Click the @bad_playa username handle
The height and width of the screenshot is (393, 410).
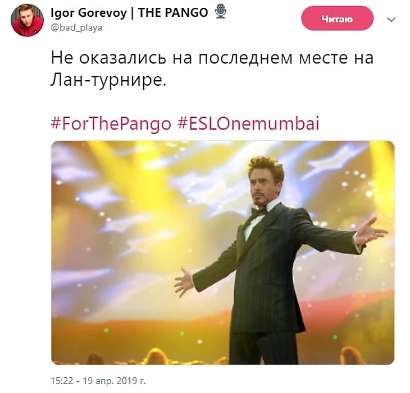coord(76,27)
